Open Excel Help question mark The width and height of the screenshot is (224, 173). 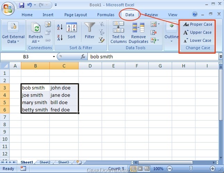[195, 14]
